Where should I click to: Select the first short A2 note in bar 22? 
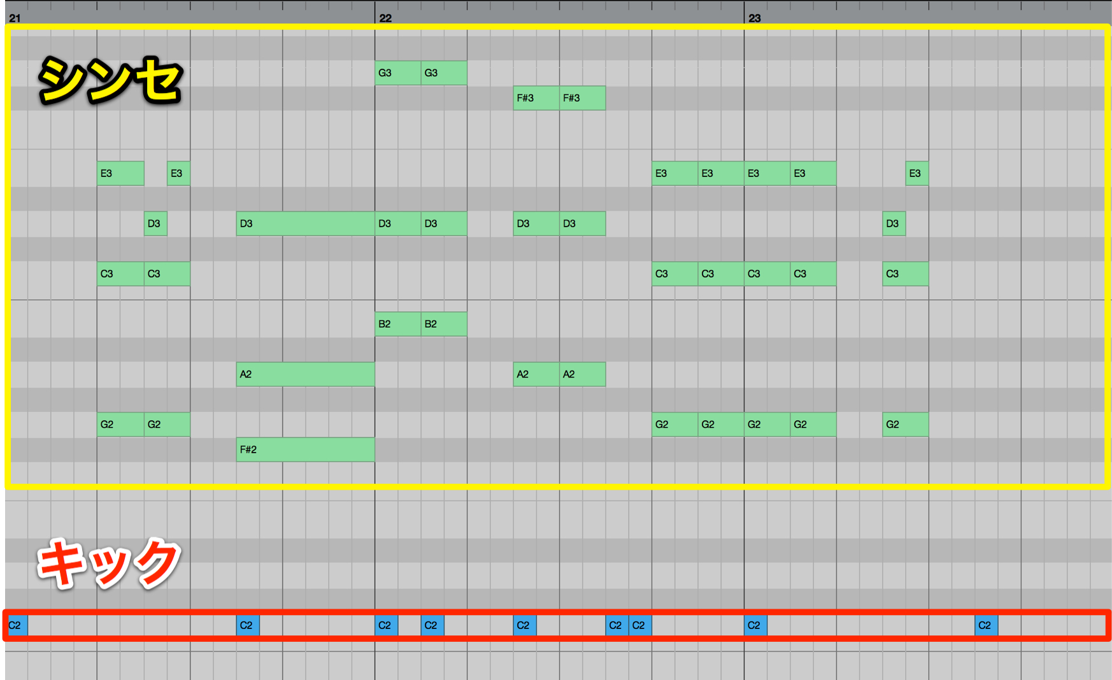click(x=536, y=374)
